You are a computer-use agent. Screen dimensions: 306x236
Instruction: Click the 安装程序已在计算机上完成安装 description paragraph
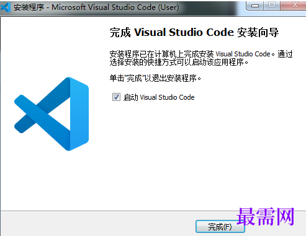coord(201,58)
